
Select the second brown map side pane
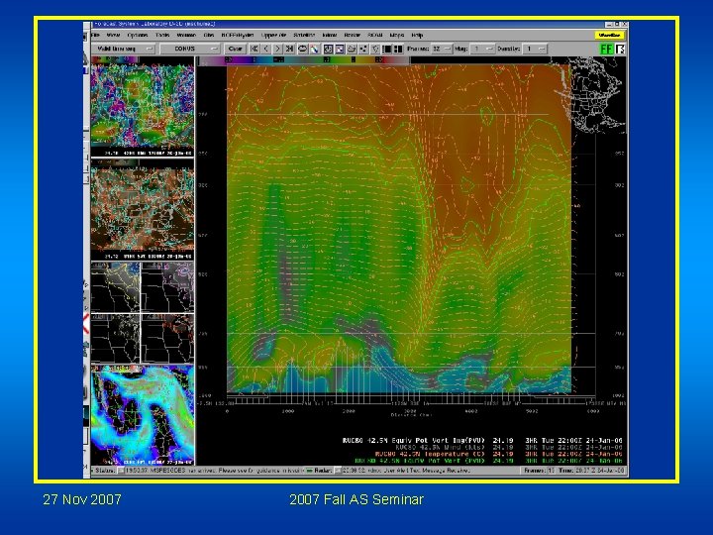143,210
